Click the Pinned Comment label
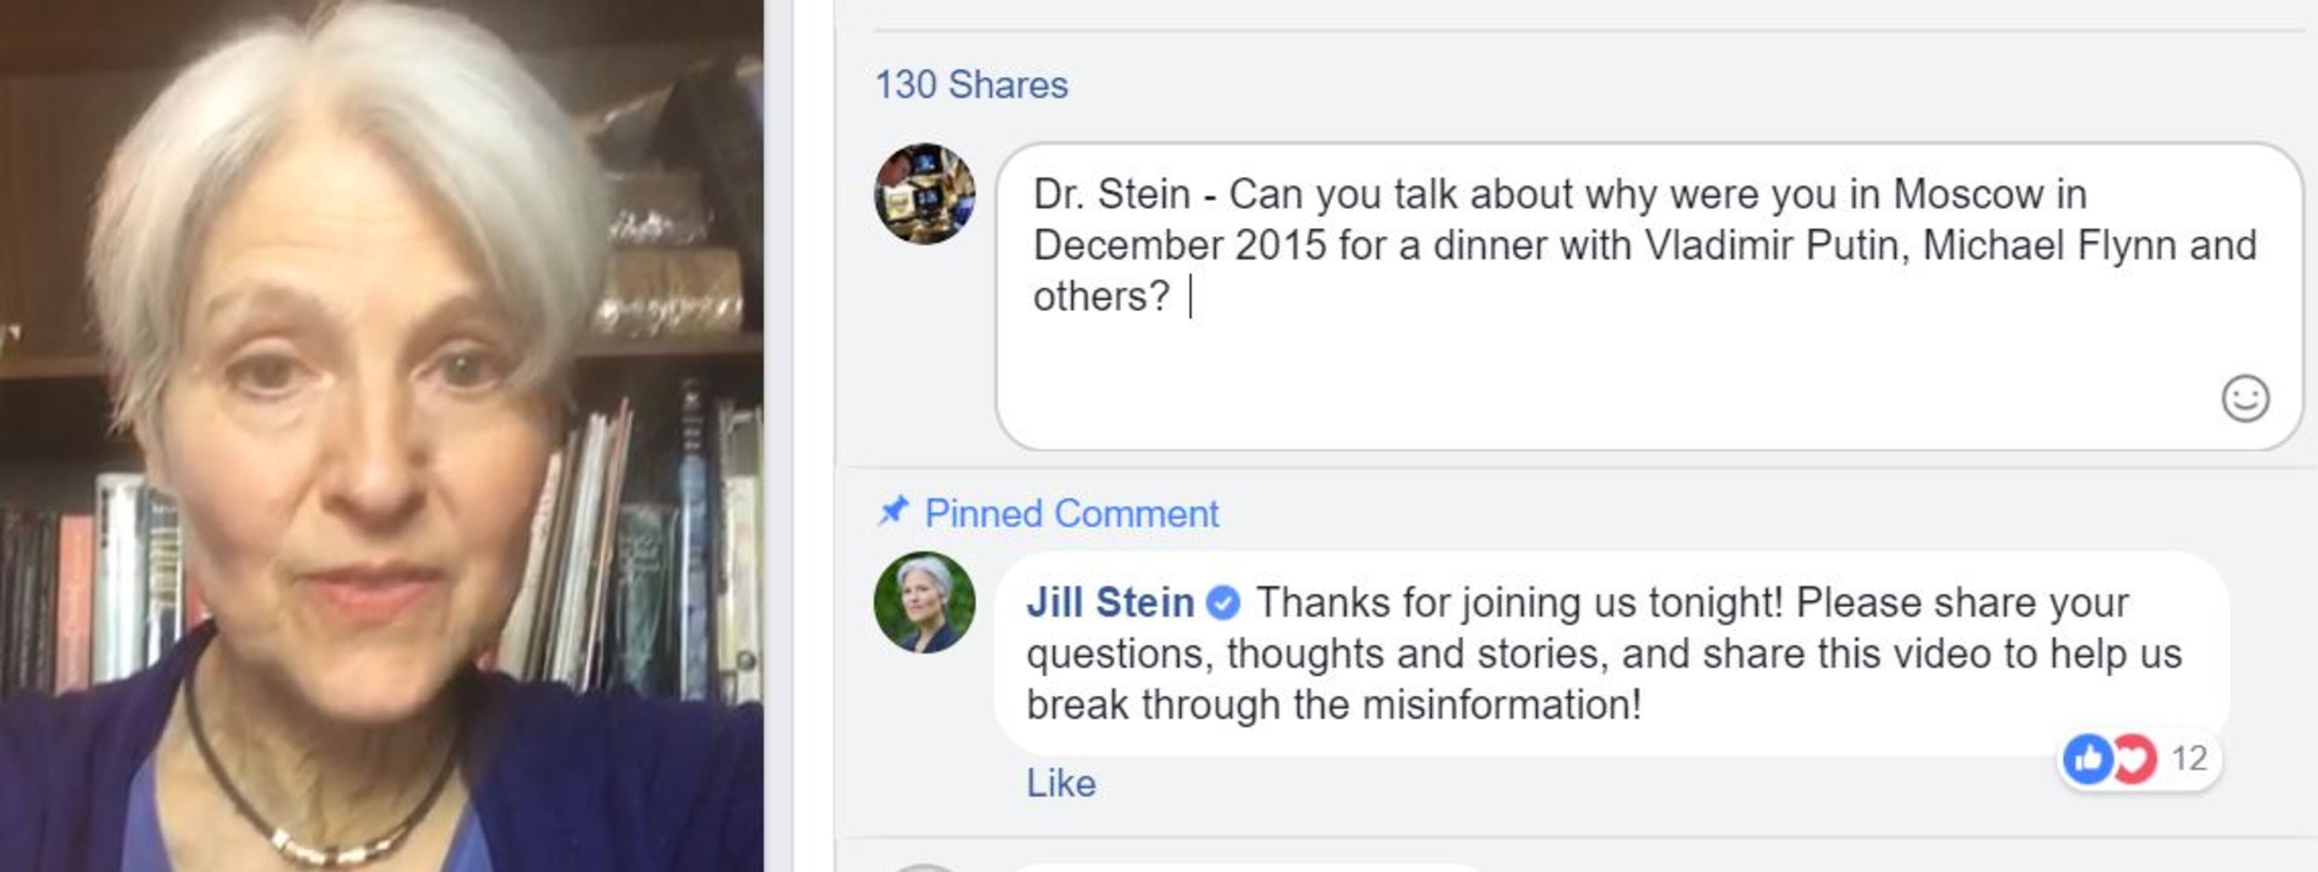The image size is (2318, 872). tap(1071, 514)
